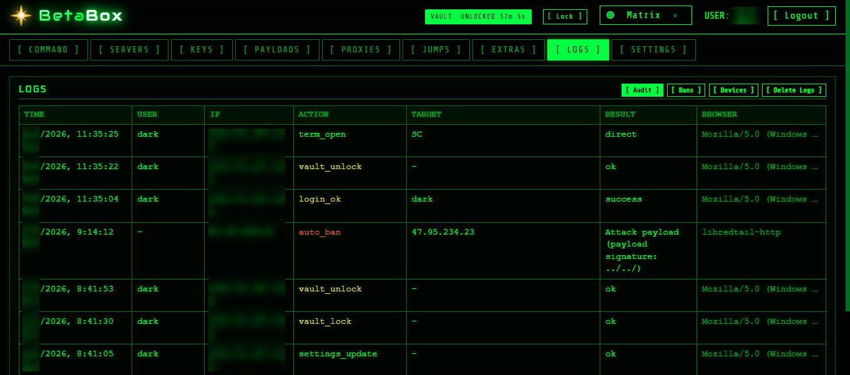850x375 pixels.
Task: Open the SETTINGS tab
Action: tap(653, 50)
